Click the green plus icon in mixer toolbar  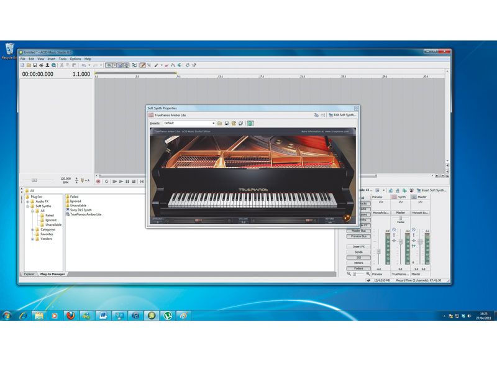[x=404, y=190]
